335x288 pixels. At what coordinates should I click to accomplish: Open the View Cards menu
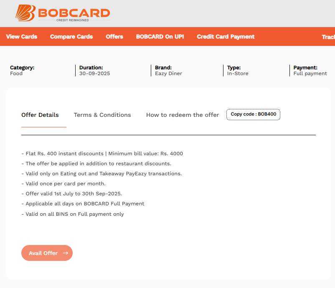click(x=22, y=37)
